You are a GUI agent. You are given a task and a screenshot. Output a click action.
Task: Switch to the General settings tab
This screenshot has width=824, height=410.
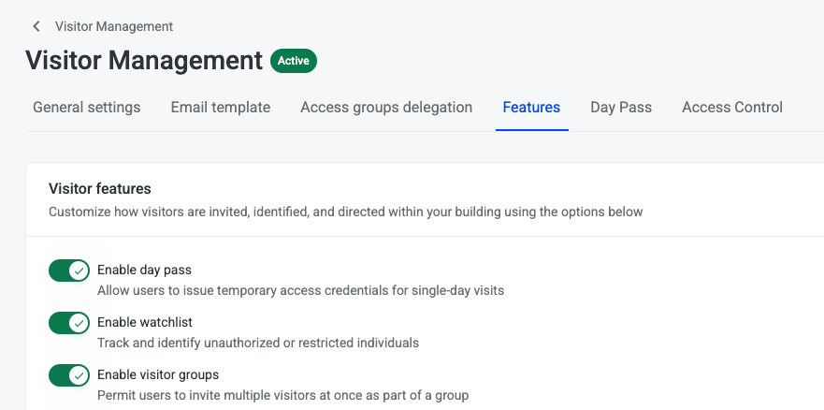pyautogui.click(x=86, y=108)
